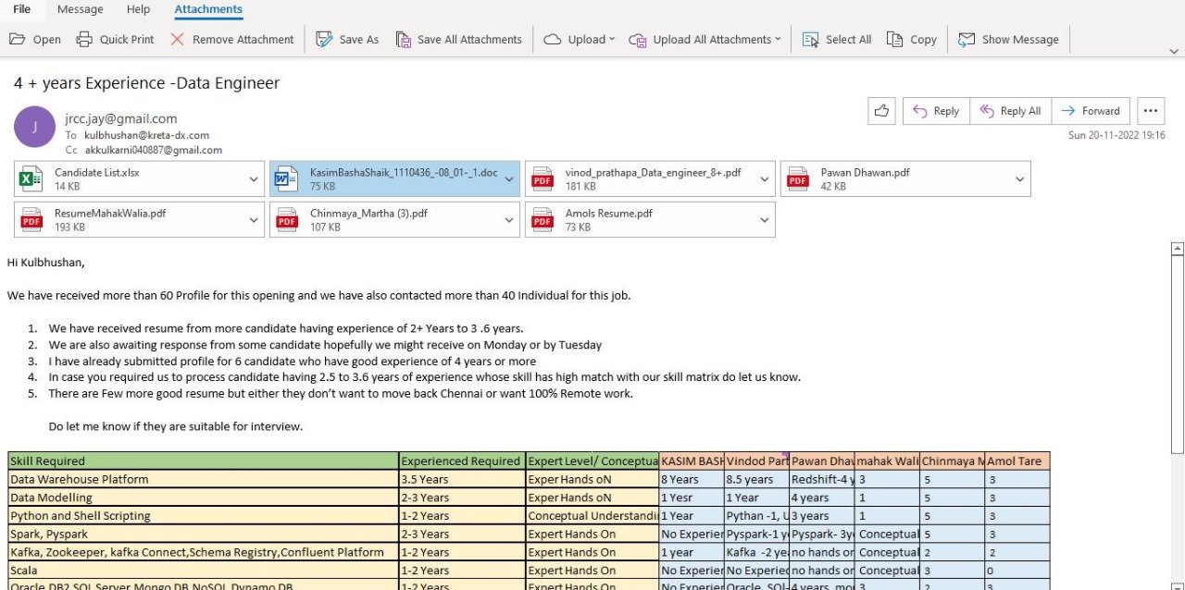Forward this email

click(1091, 111)
